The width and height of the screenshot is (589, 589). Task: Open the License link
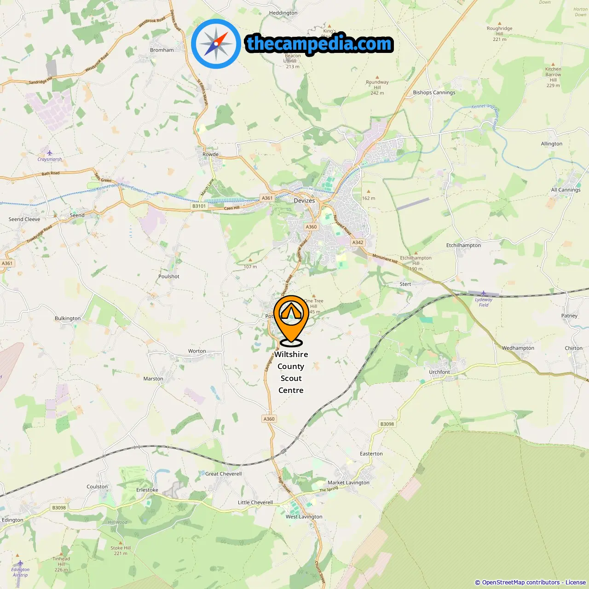[576, 583]
